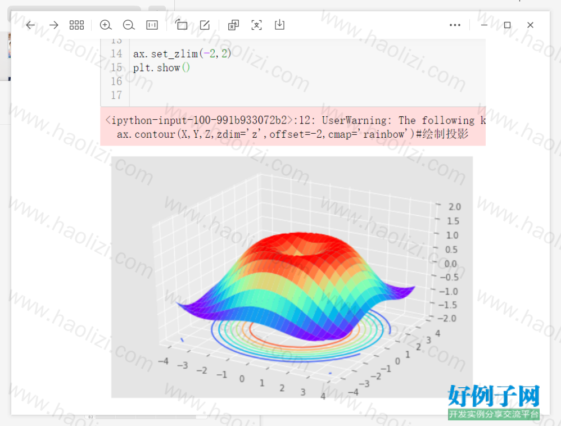Click the plt.show() code line
561x426 pixels.
[x=161, y=67]
